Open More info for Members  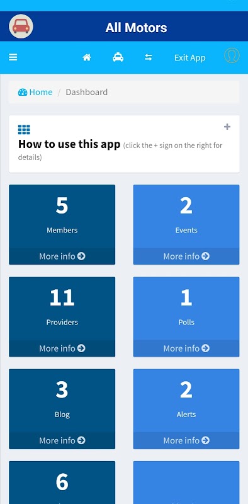(62, 256)
